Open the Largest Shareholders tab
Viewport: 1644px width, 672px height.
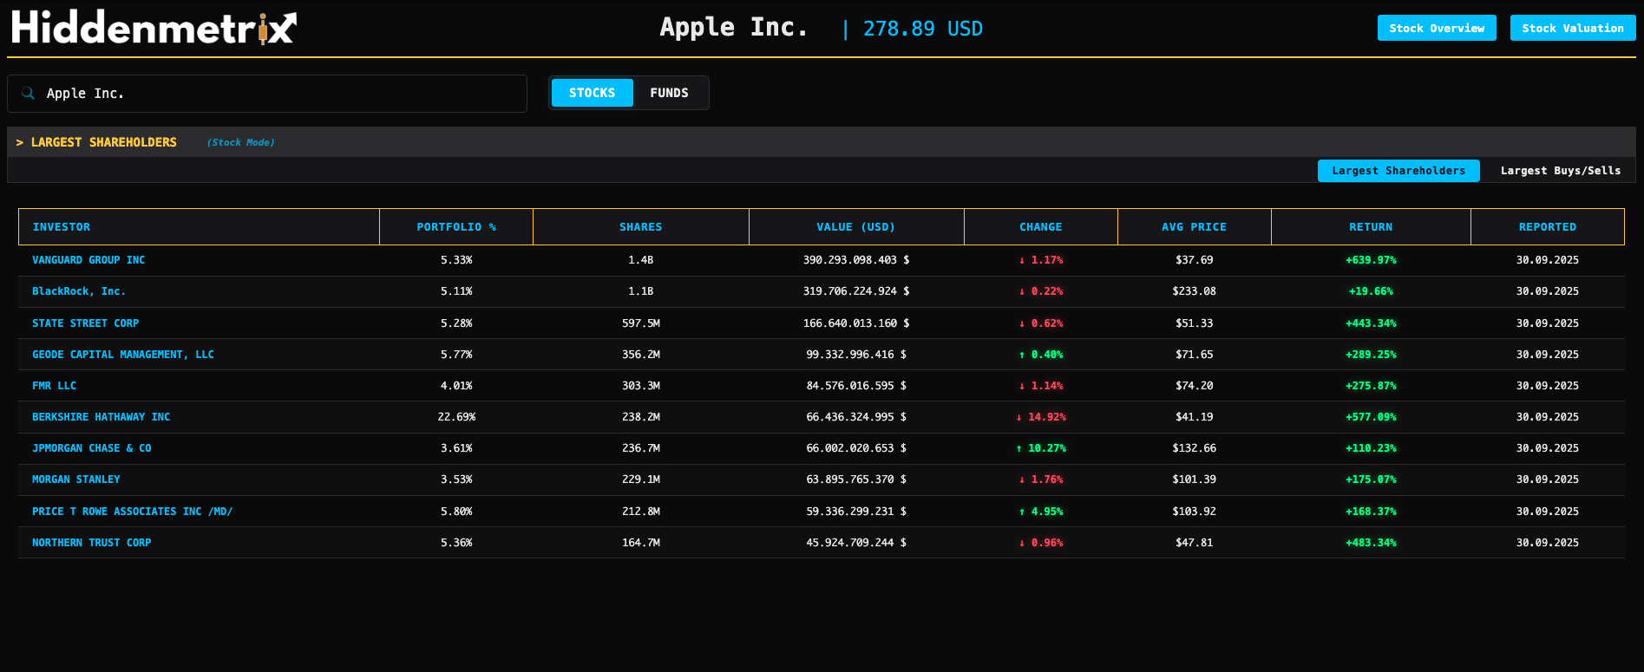[1398, 171]
